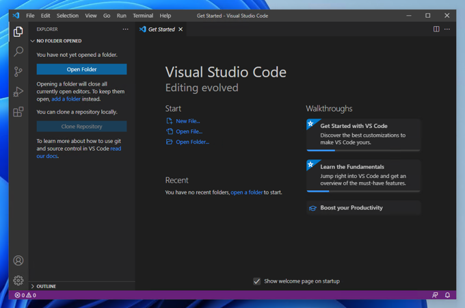Click the blue Open Folder button

tap(81, 69)
